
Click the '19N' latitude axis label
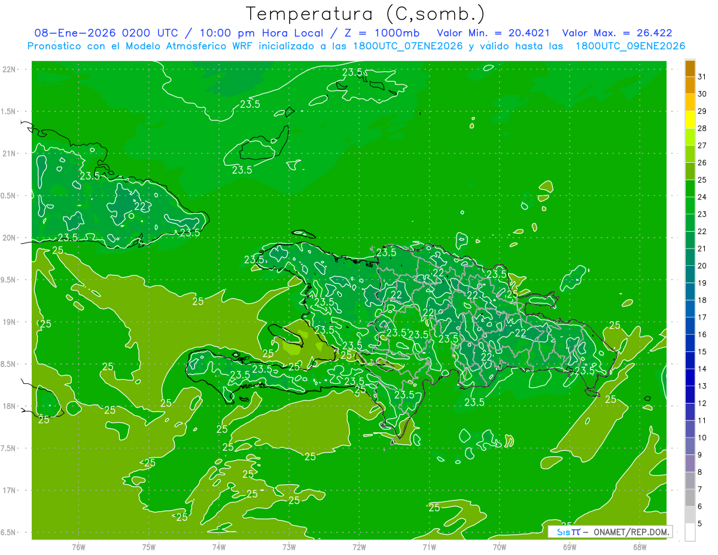pyautogui.click(x=10, y=322)
